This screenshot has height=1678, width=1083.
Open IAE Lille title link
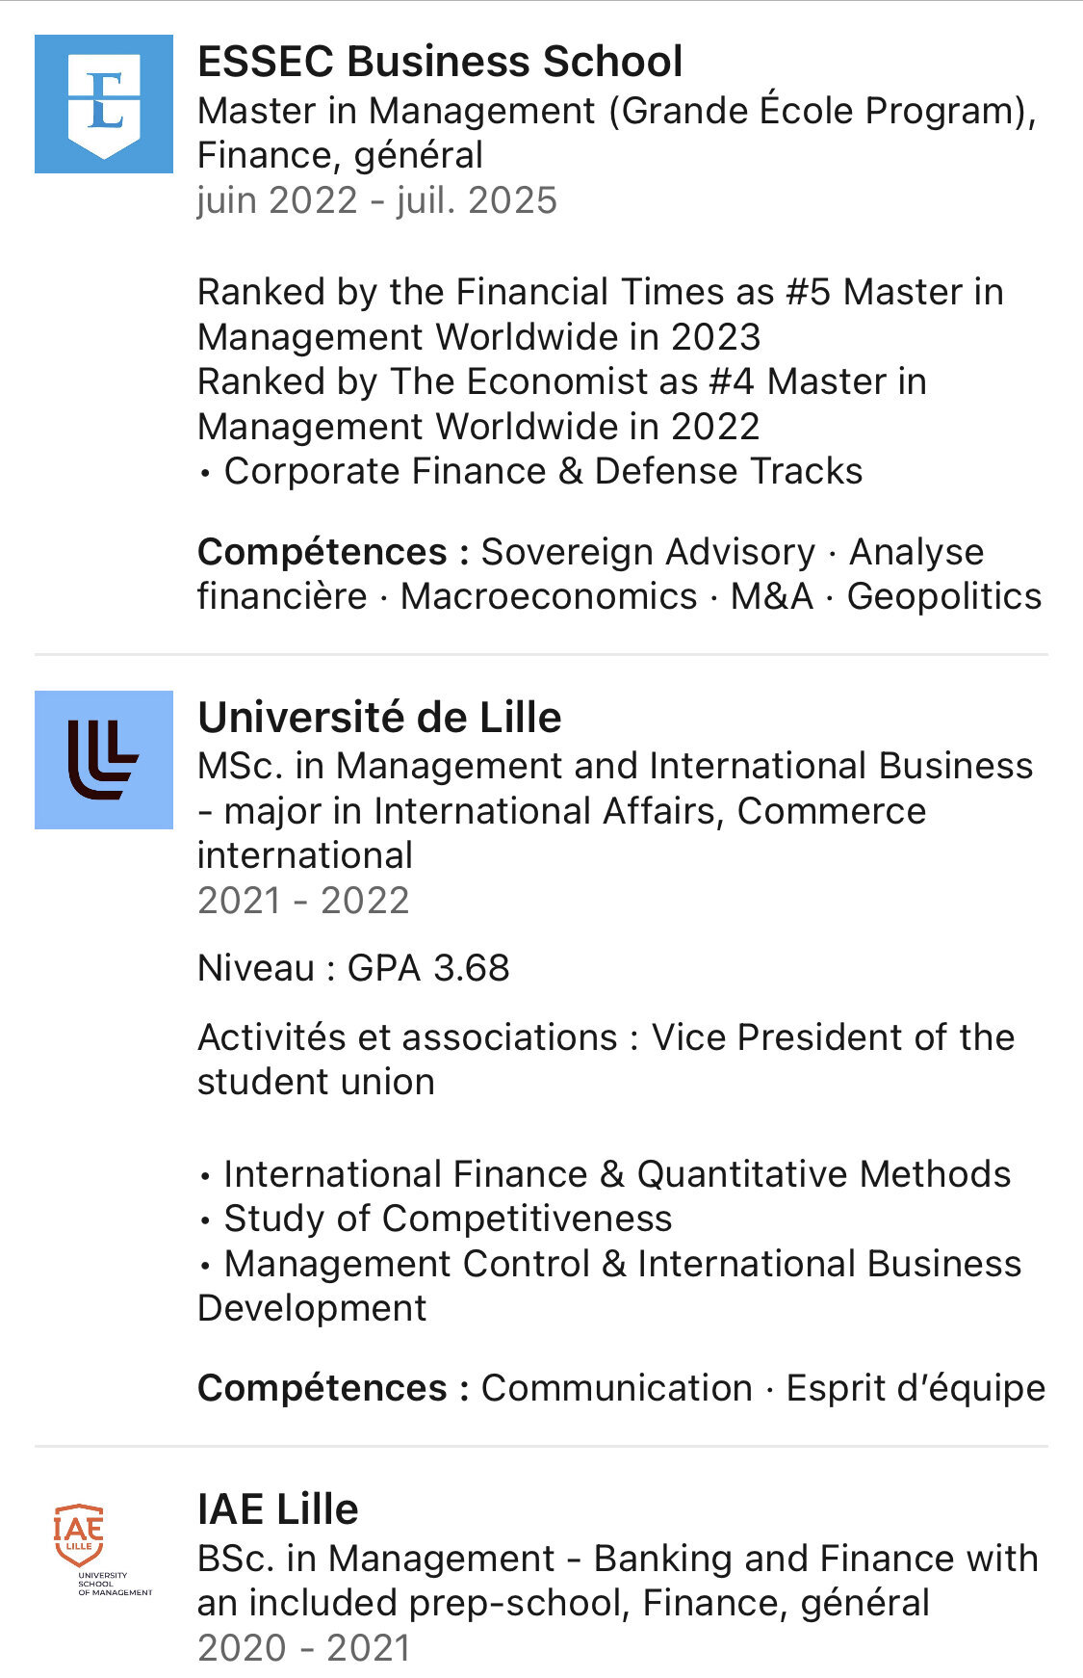277,1508
